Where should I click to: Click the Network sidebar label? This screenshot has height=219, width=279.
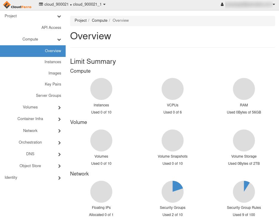30,131
